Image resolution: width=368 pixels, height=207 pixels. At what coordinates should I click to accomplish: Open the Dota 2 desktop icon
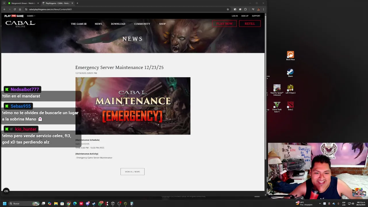point(290,106)
